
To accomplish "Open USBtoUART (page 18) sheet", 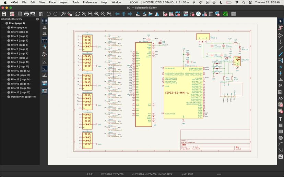I will (23, 97).
